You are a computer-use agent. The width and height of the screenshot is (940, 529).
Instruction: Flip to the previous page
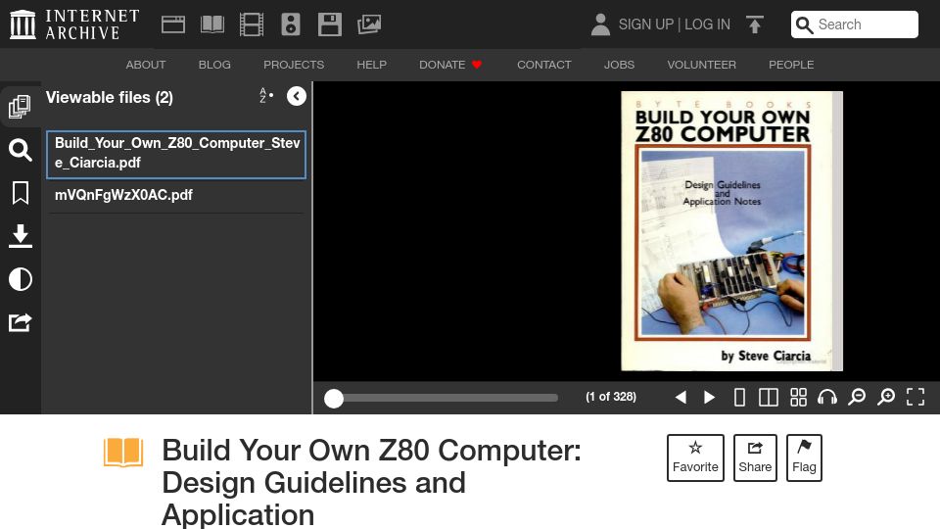(x=681, y=397)
